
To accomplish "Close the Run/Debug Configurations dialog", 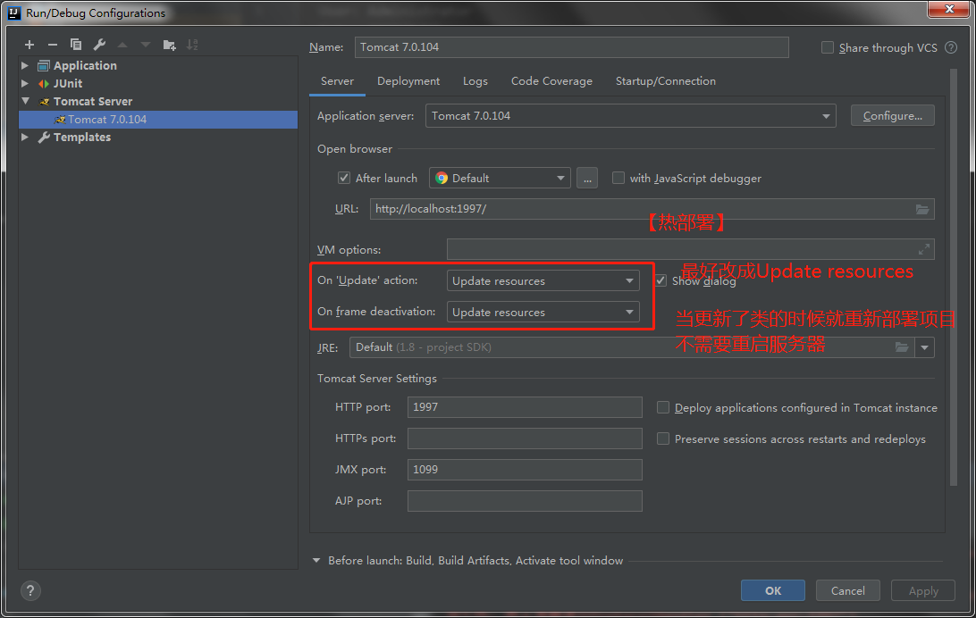I will (949, 9).
